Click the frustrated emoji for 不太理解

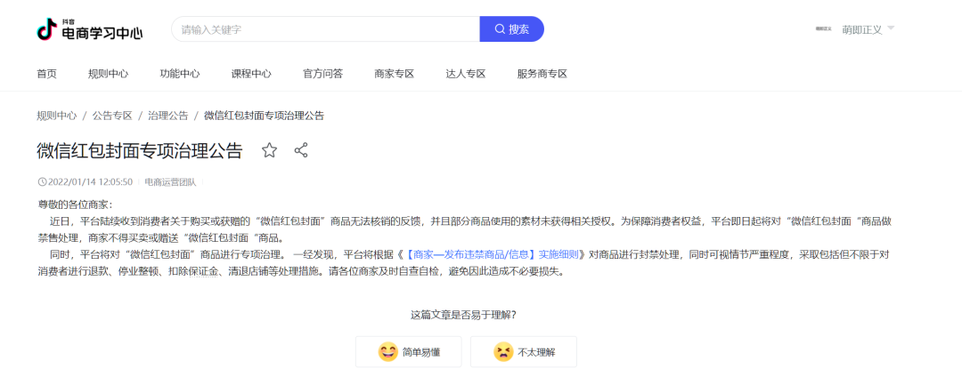click(503, 352)
